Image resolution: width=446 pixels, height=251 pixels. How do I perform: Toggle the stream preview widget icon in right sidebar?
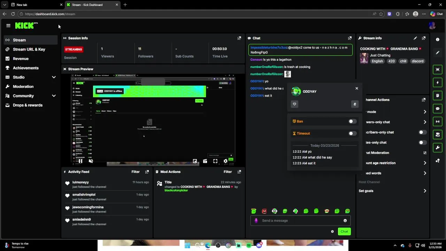coord(438,69)
